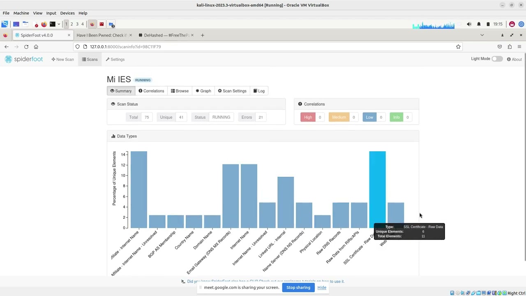Screen dimensions: 526x296
Task: Open the notifications bell icon
Action: [x=479, y=24]
